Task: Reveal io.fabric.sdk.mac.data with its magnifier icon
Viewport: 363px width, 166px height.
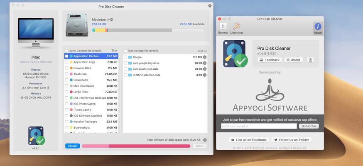Action: (205, 75)
